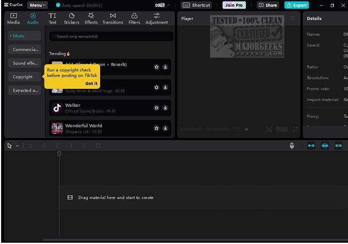This screenshot has width=348, height=244.
Task: Click the microphone record voiceover icon
Action: [292, 146]
